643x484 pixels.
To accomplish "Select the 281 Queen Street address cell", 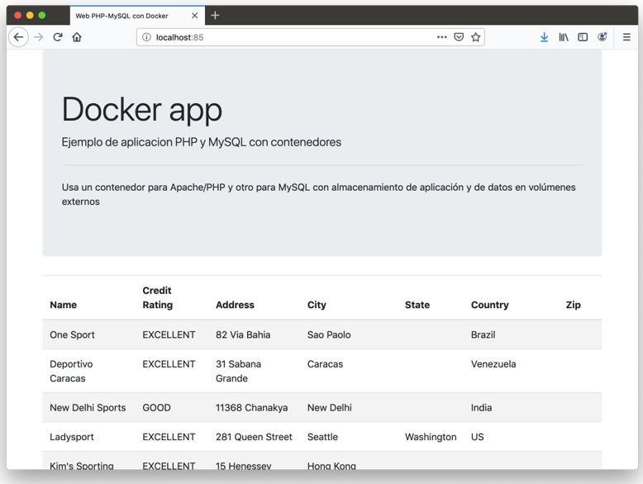I will (x=254, y=437).
